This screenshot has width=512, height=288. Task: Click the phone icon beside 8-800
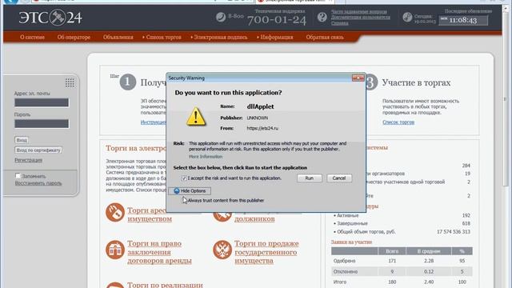point(221,16)
